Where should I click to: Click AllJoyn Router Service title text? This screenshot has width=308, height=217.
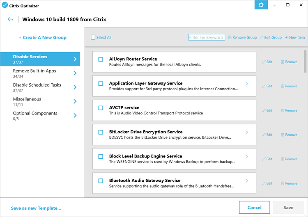click(133, 59)
